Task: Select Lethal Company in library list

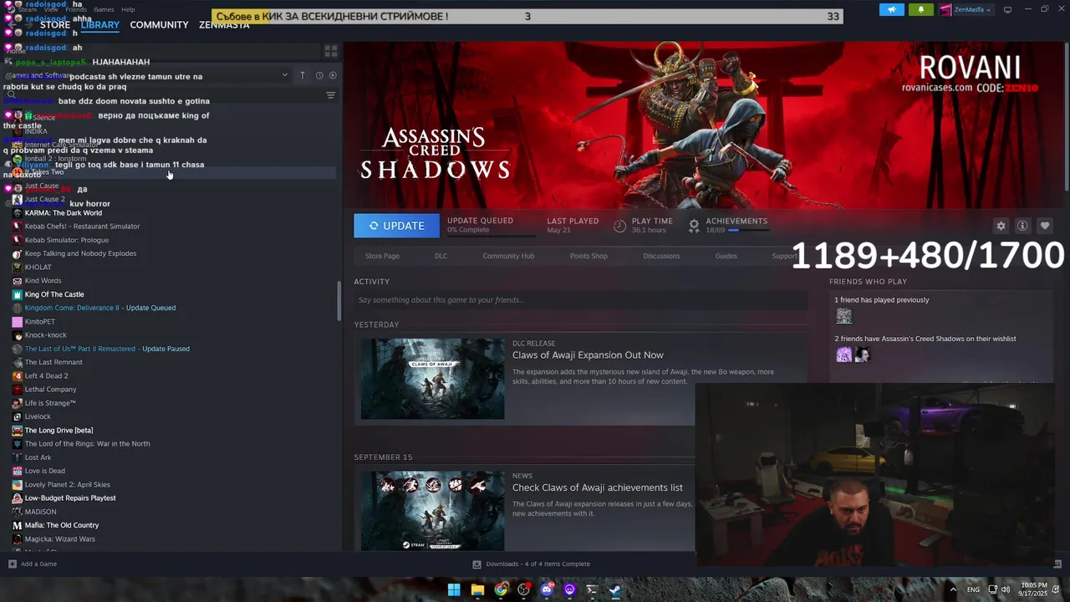Action: [50, 390]
